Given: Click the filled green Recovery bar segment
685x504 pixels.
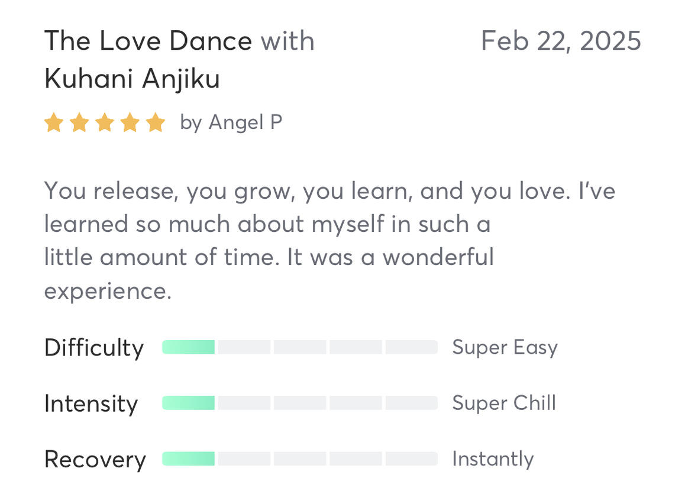Looking at the screenshot, I should tap(189, 459).
